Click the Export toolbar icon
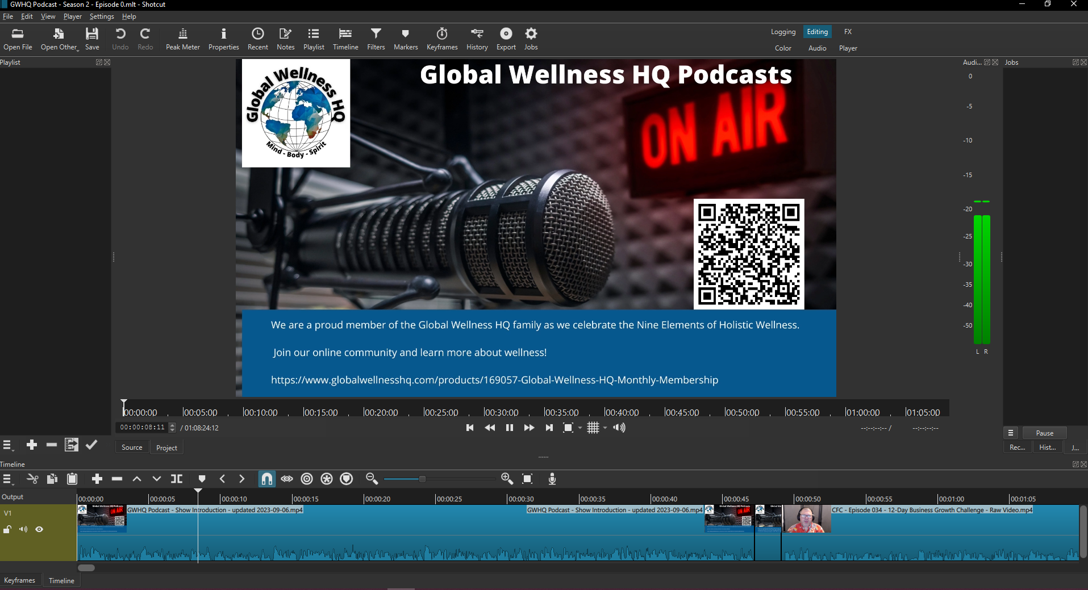 [x=506, y=39]
